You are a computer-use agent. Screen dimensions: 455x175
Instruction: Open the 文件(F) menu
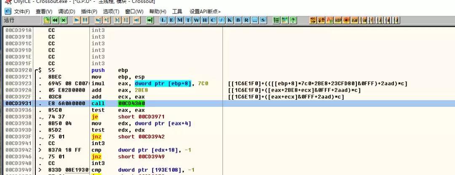[x=22, y=11]
